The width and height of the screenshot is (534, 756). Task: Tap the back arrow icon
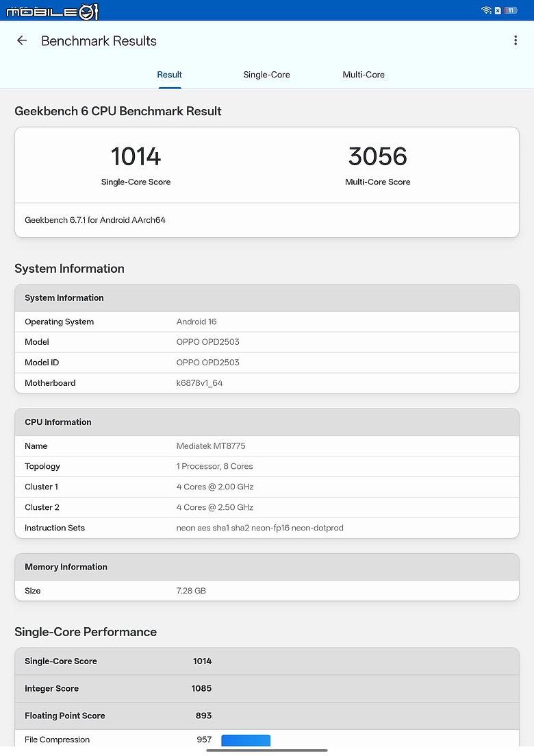[22, 40]
